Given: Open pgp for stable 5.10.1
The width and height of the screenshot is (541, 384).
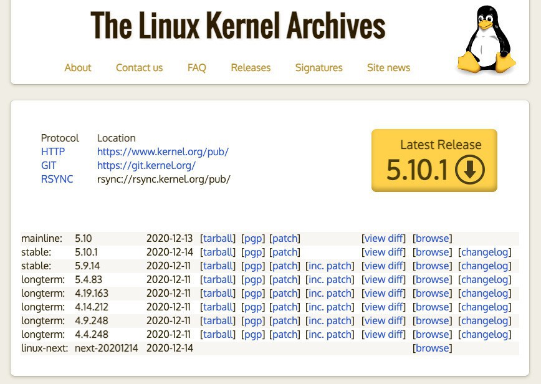Looking at the screenshot, I should point(253,252).
